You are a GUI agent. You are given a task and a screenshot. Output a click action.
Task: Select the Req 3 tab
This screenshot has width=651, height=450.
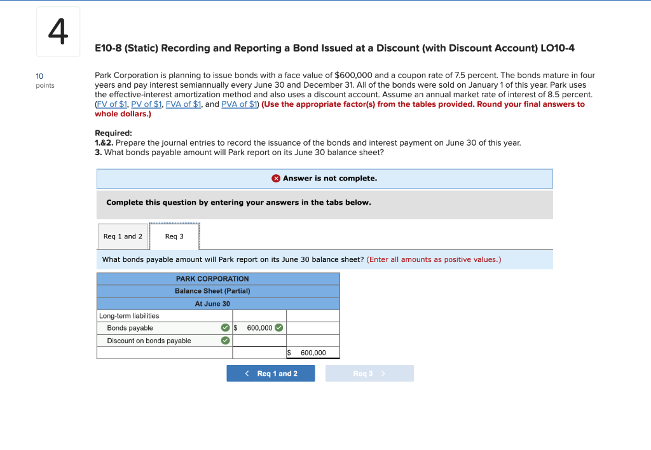174,236
